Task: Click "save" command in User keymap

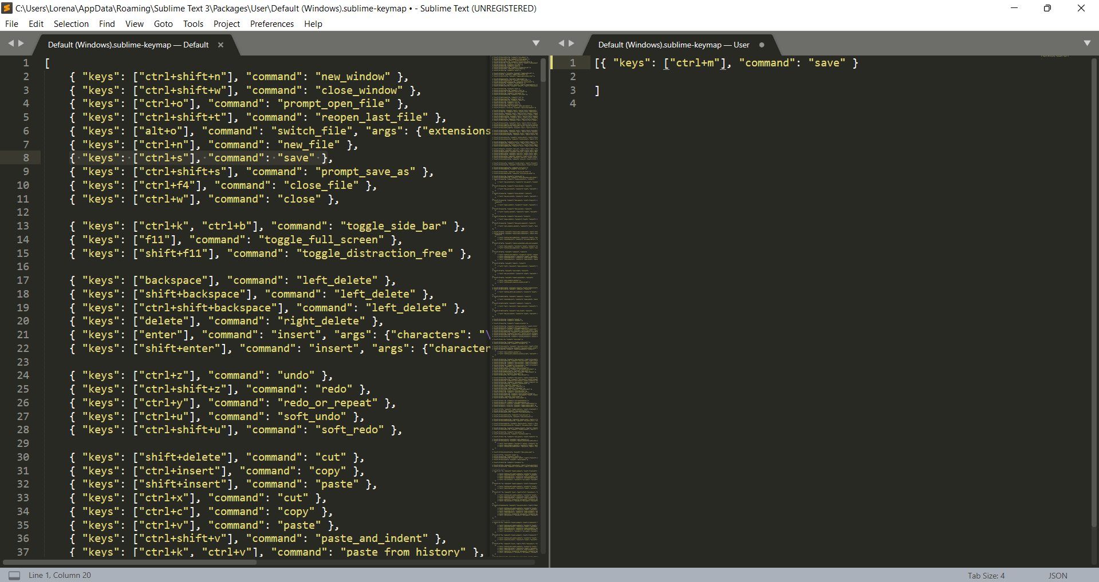Action: pos(827,63)
